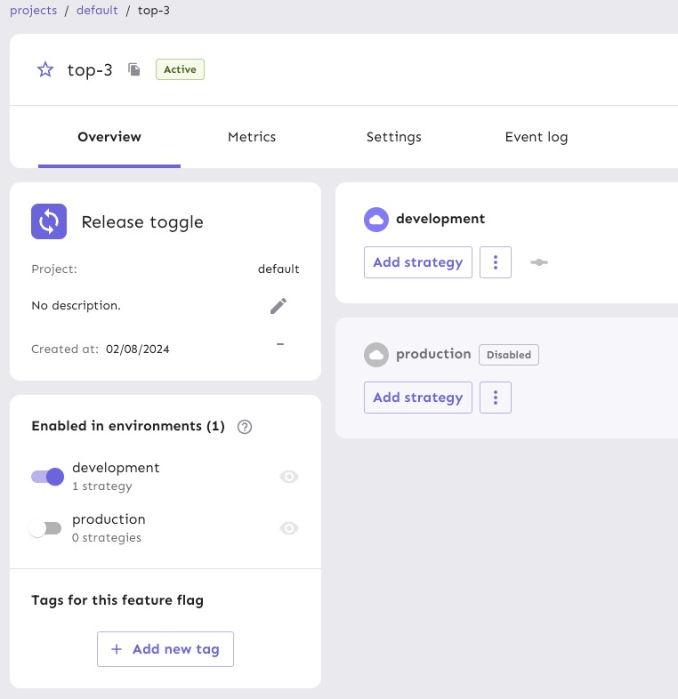Open the help icon beside Enabled in environments

pos(246,427)
